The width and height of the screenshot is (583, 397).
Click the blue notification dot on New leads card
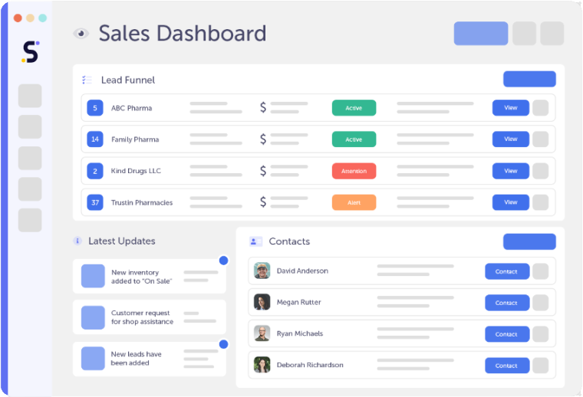tap(223, 344)
